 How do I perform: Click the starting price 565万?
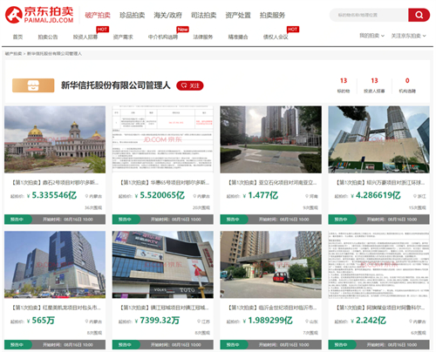(43, 321)
